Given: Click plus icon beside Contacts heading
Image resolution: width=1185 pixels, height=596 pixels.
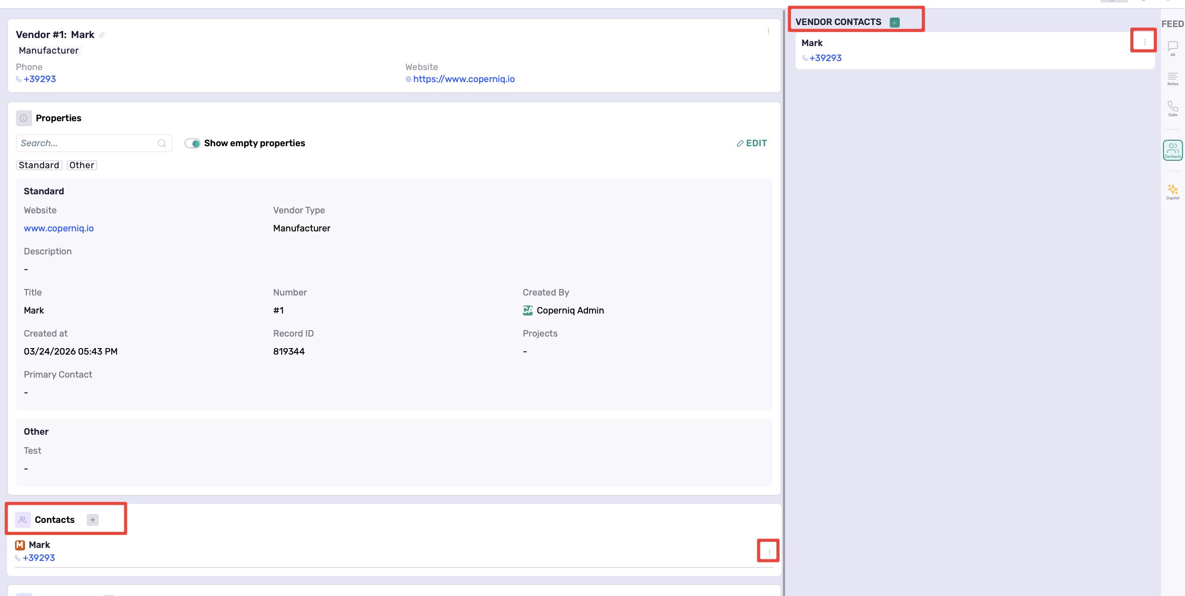Looking at the screenshot, I should pos(92,520).
